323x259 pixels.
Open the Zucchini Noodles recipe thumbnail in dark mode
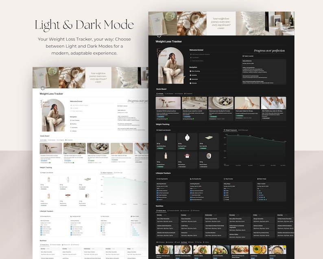(221, 250)
